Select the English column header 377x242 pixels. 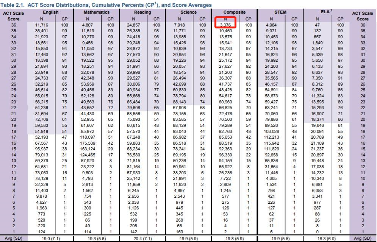coord(50,12)
